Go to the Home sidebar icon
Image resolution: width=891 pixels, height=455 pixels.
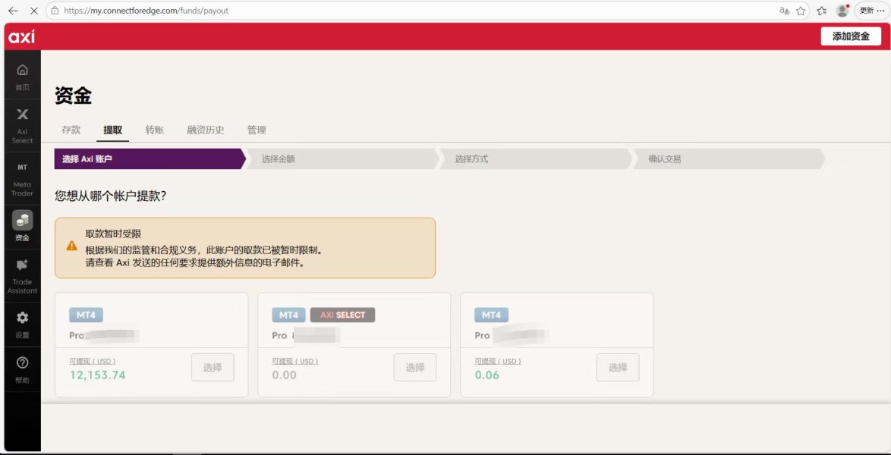22,71
